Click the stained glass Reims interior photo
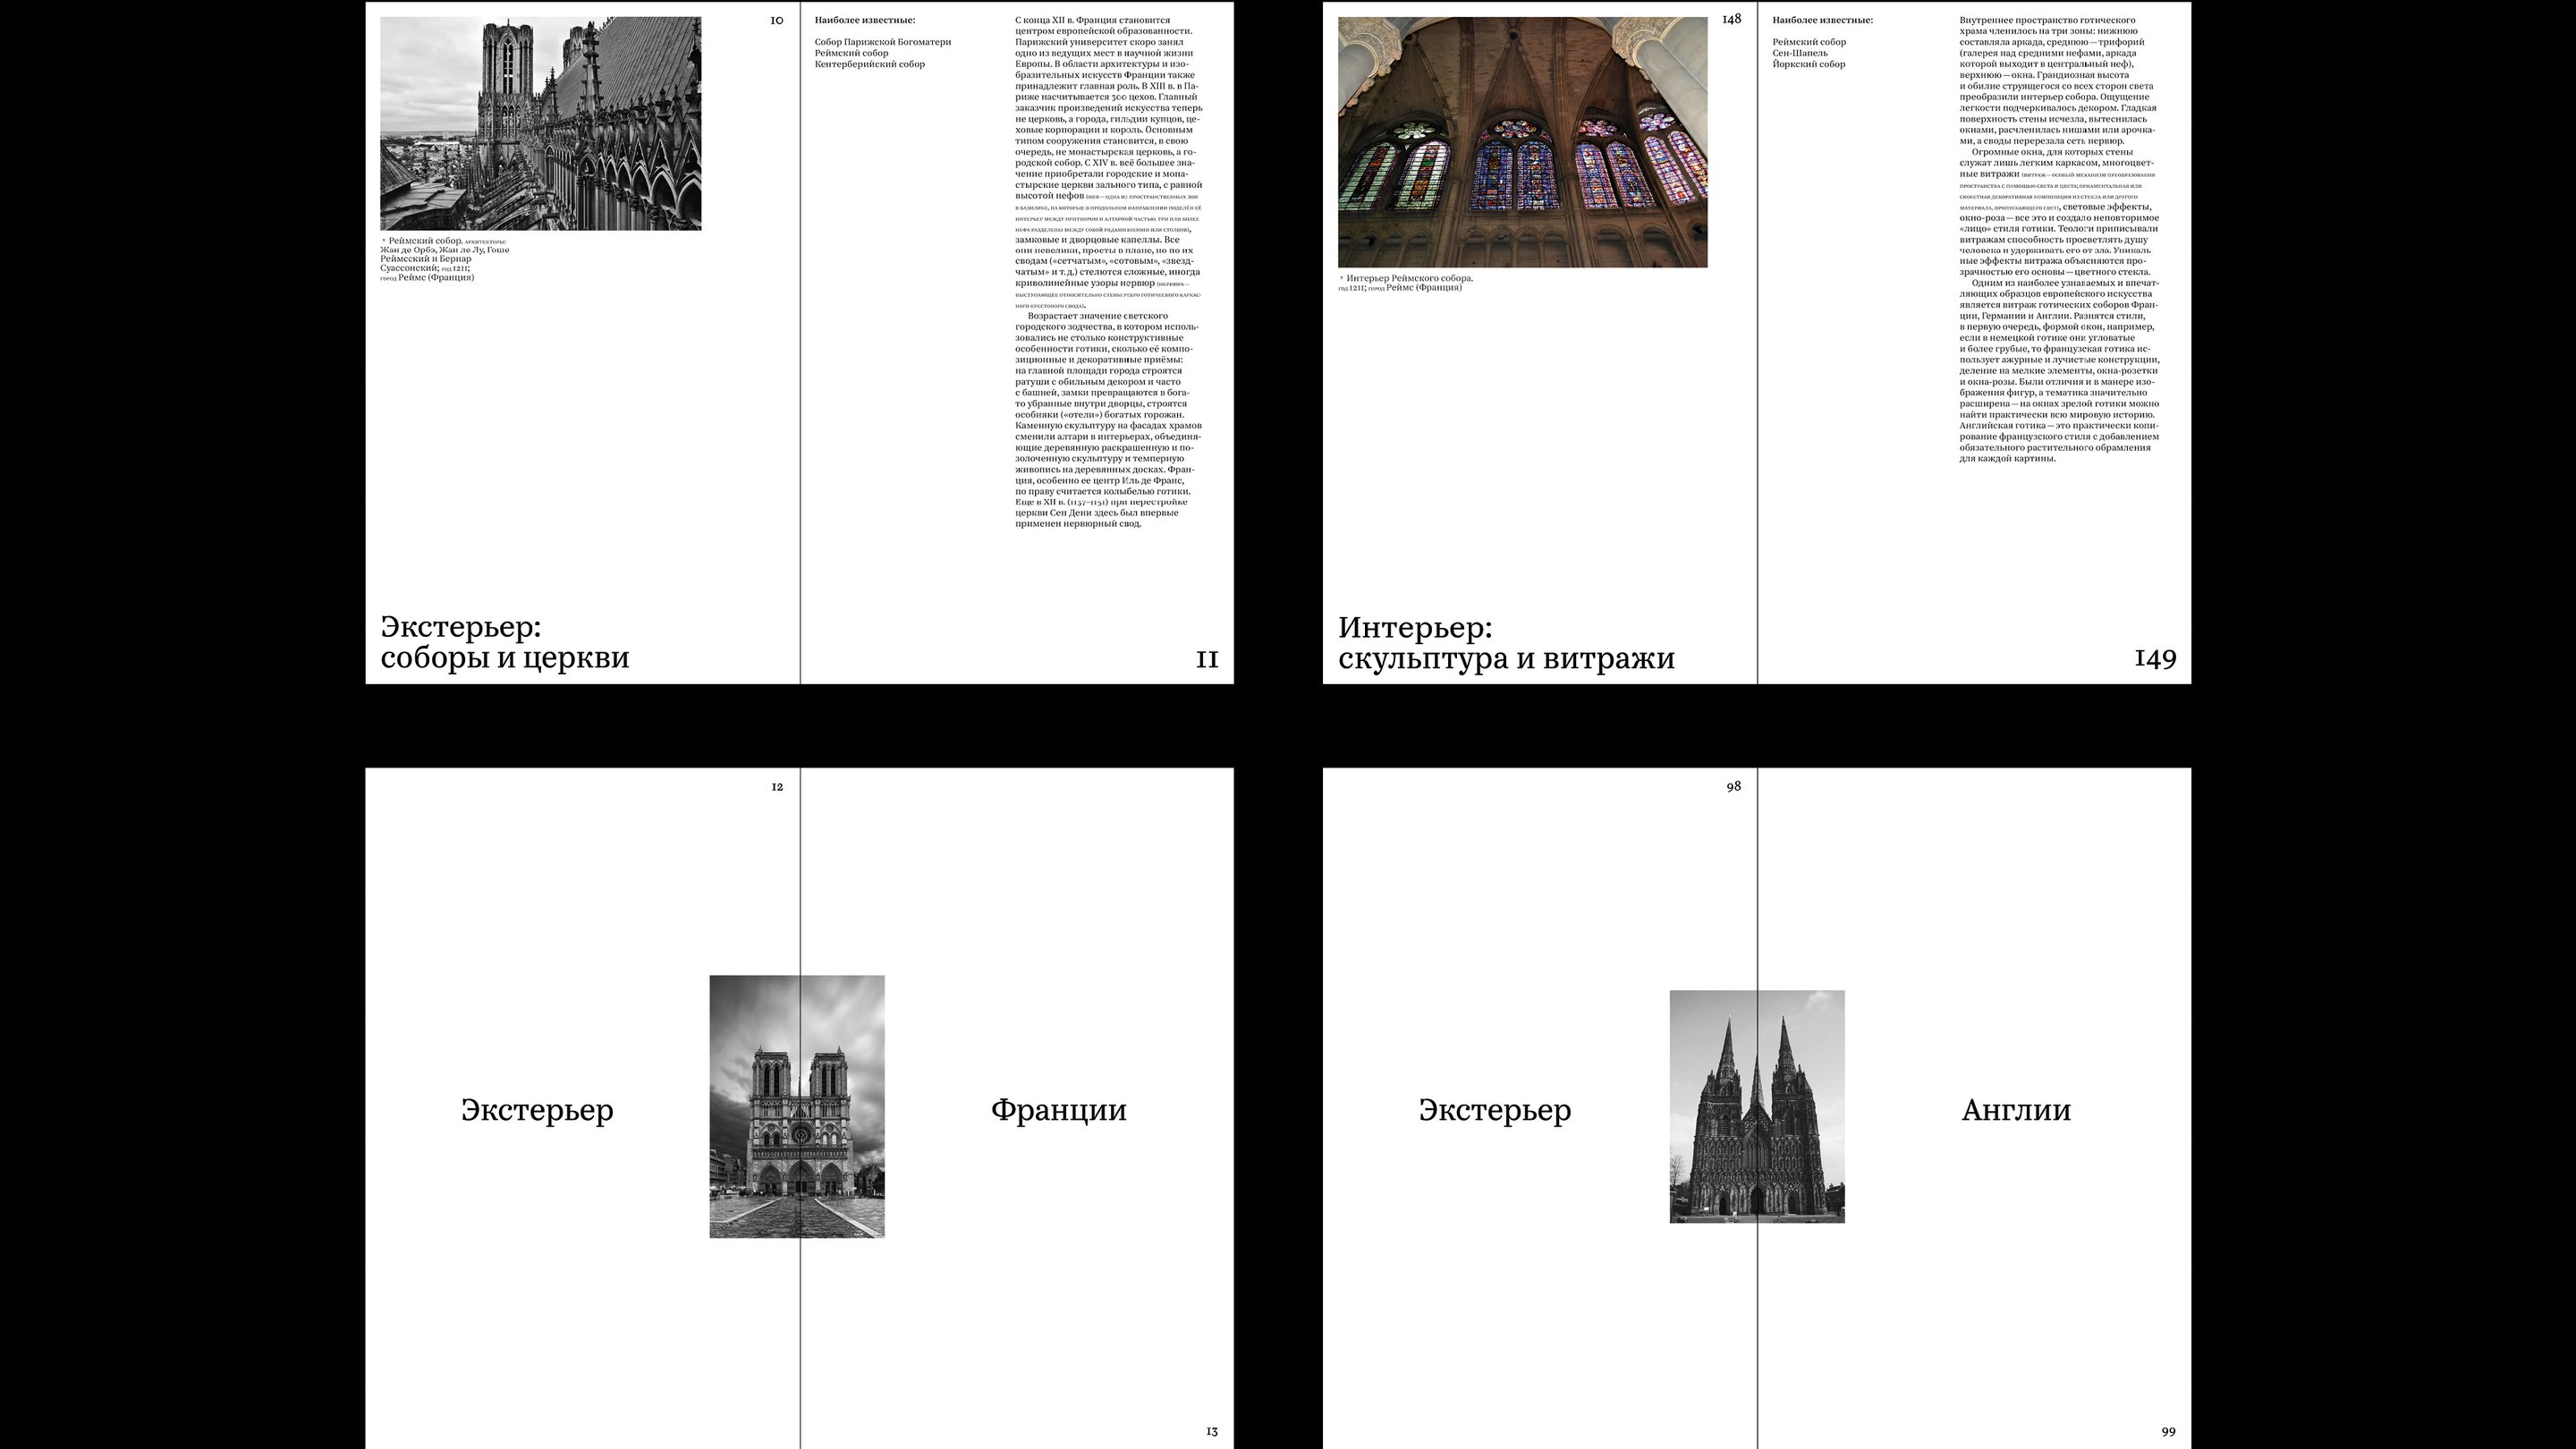 (1522, 142)
